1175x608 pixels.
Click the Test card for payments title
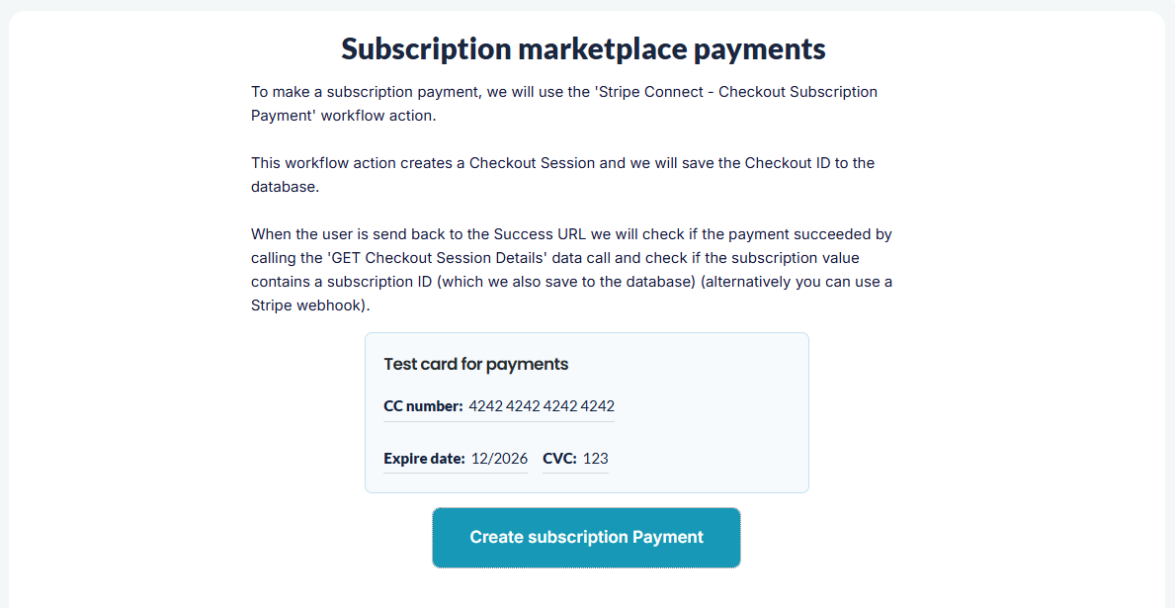tap(475, 364)
